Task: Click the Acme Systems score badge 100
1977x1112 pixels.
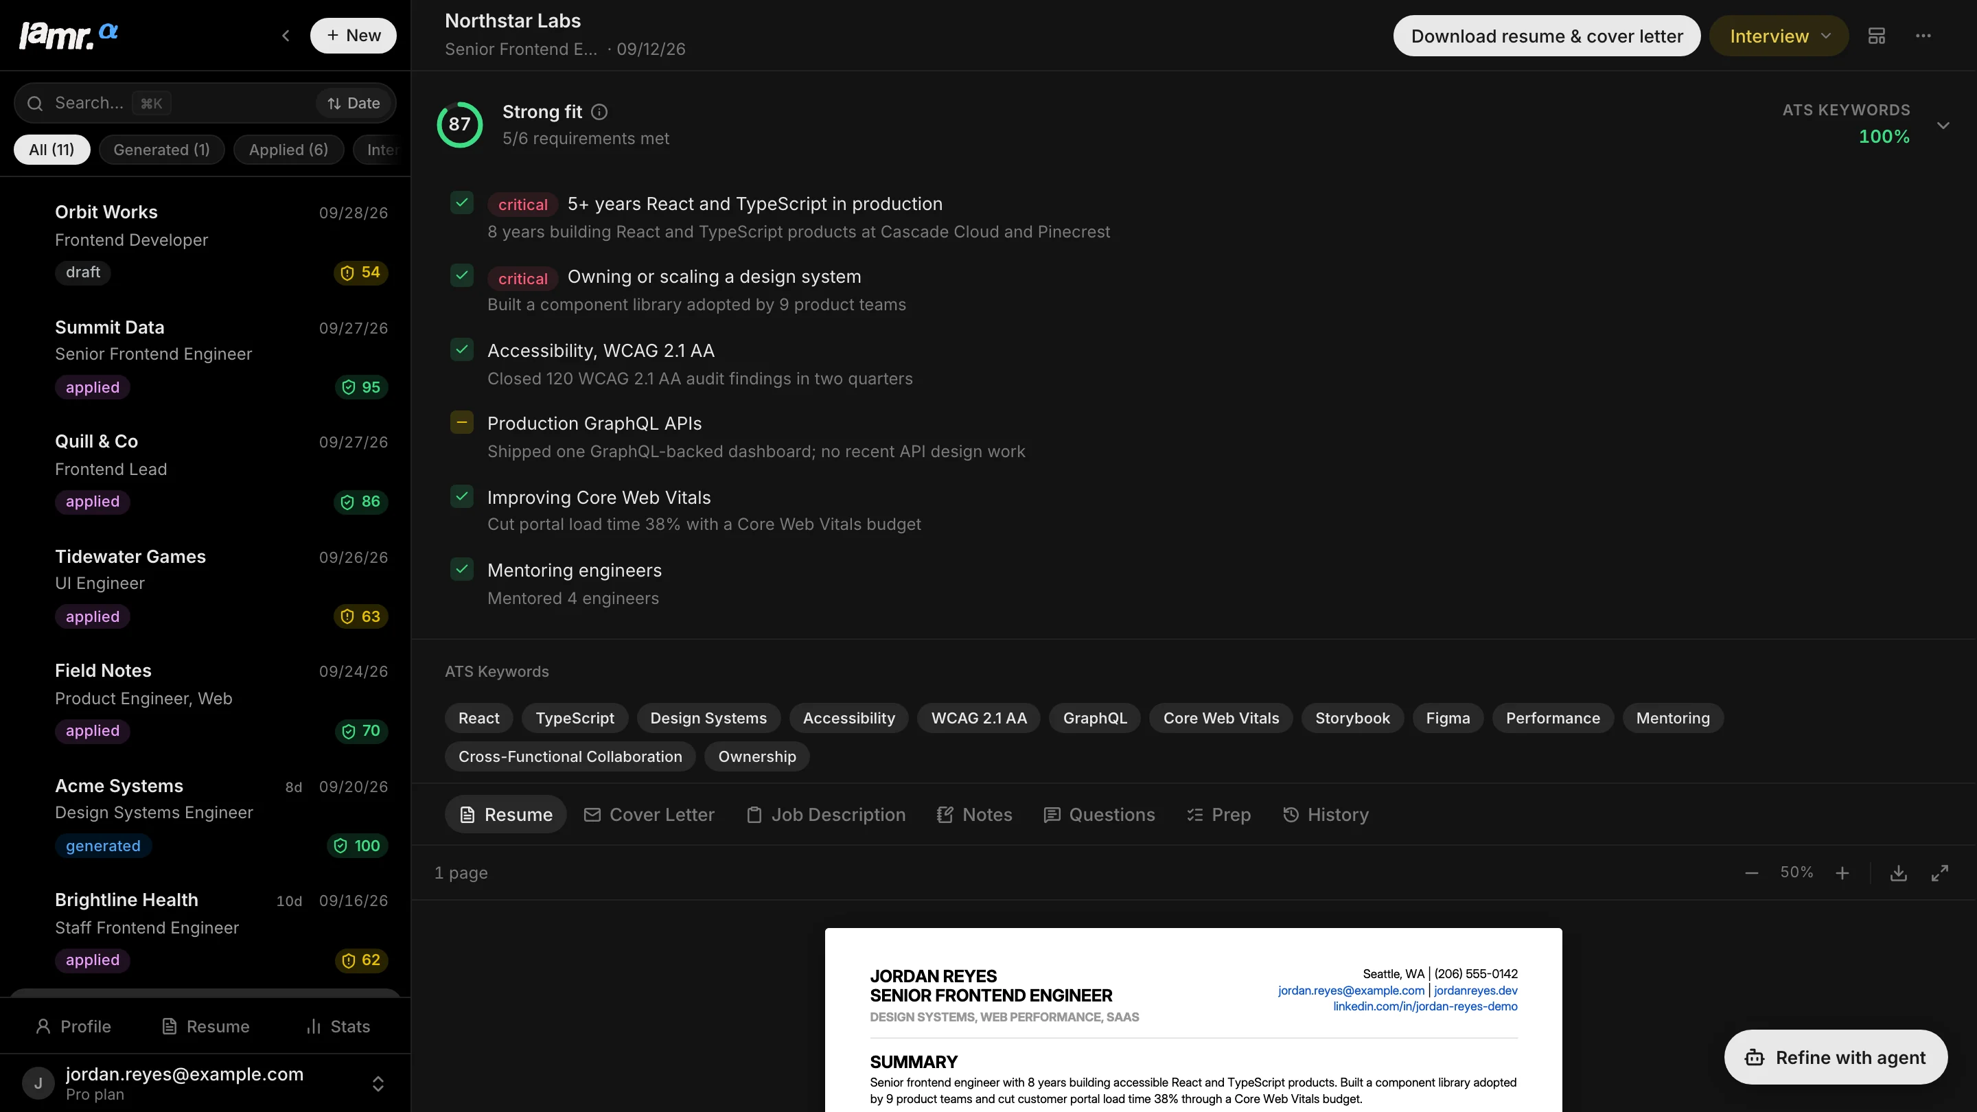Action: coord(357,846)
